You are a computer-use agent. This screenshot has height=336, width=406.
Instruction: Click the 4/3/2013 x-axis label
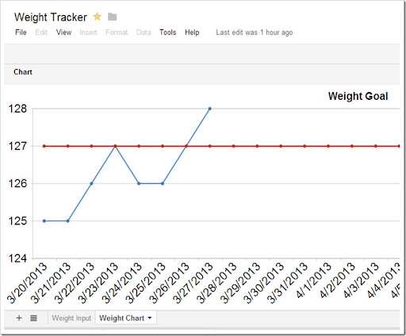click(361, 281)
